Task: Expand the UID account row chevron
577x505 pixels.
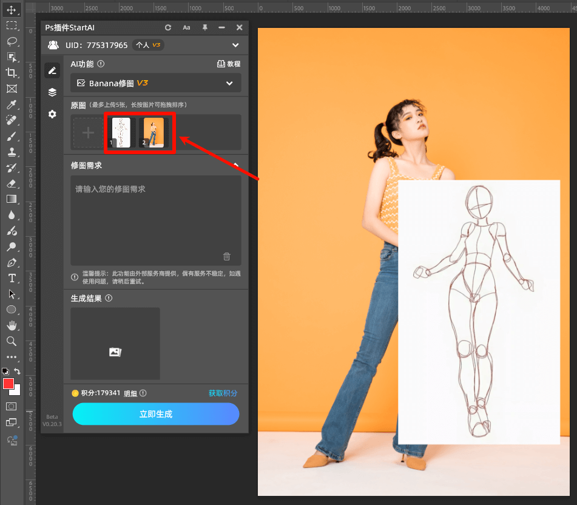Action: coord(236,45)
